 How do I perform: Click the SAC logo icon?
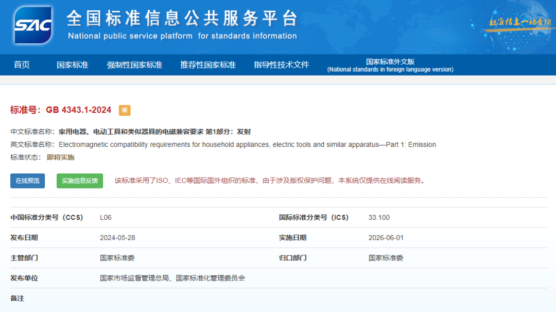[33, 25]
